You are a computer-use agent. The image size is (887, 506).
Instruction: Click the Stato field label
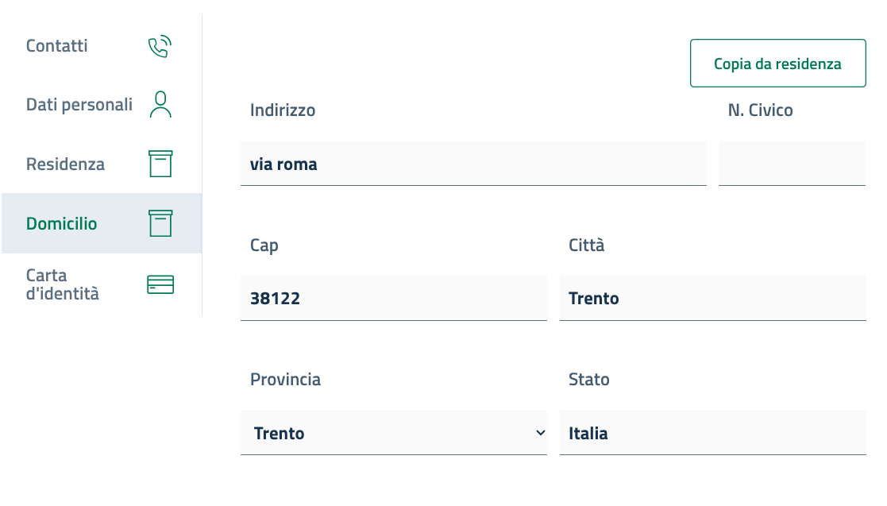coord(589,380)
